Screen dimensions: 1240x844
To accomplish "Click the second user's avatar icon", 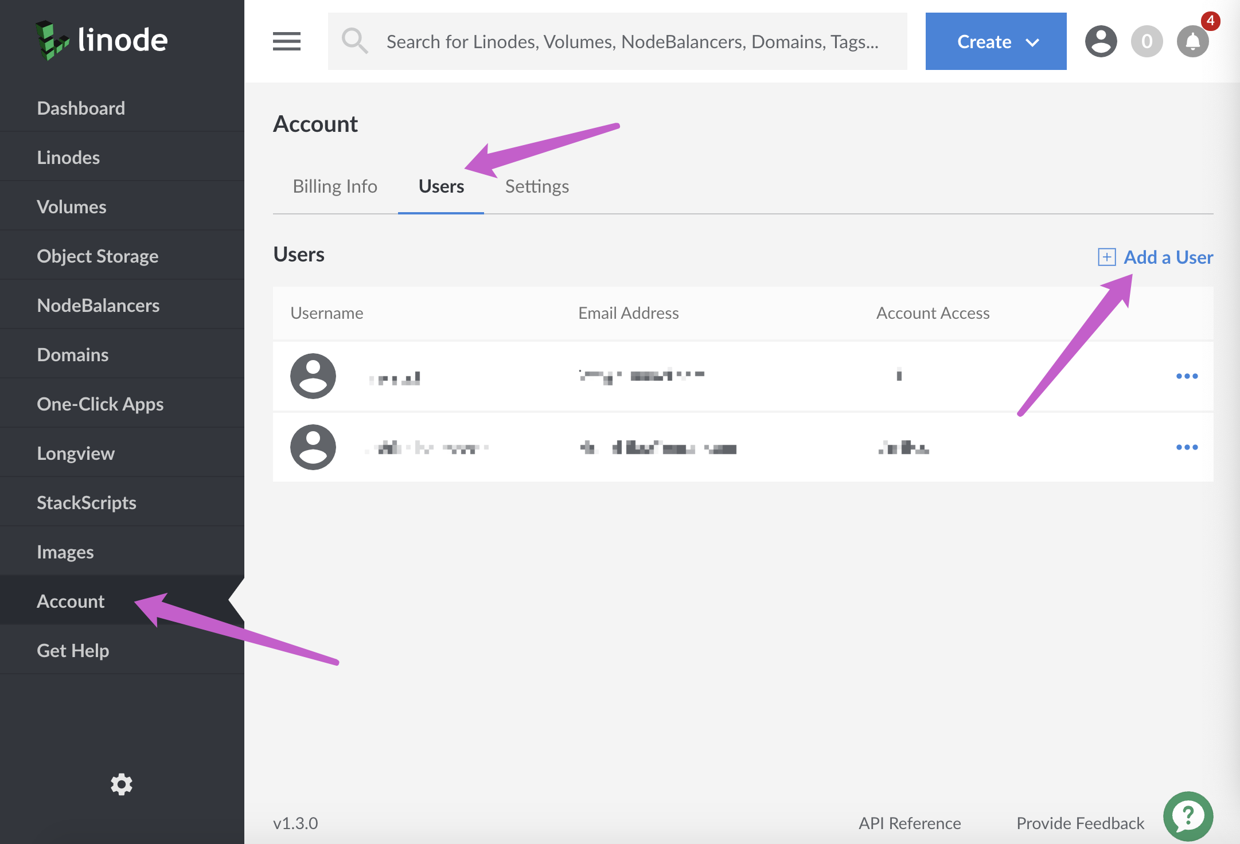I will click(x=313, y=447).
